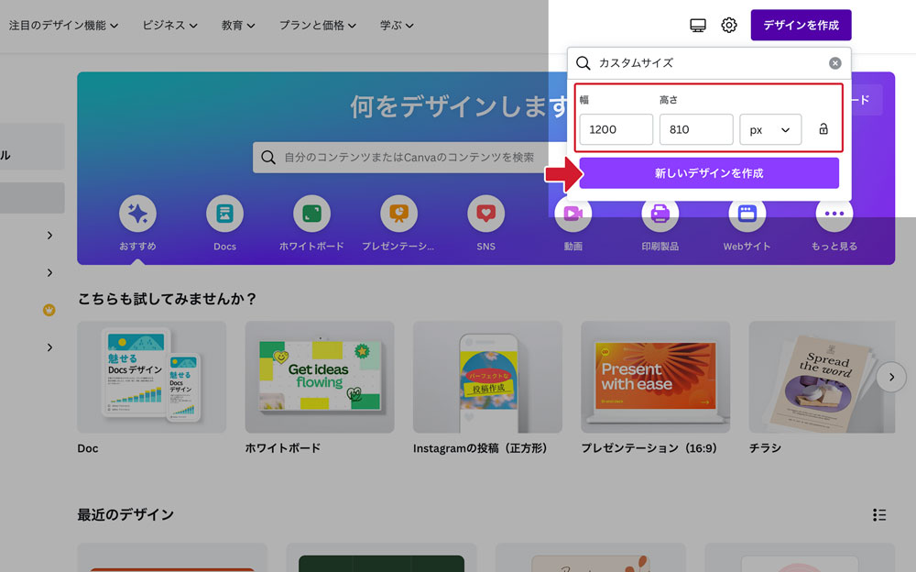Open プレゼンテーション (16:9) thumbnail
The height and width of the screenshot is (572, 916).
click(656, 378)
